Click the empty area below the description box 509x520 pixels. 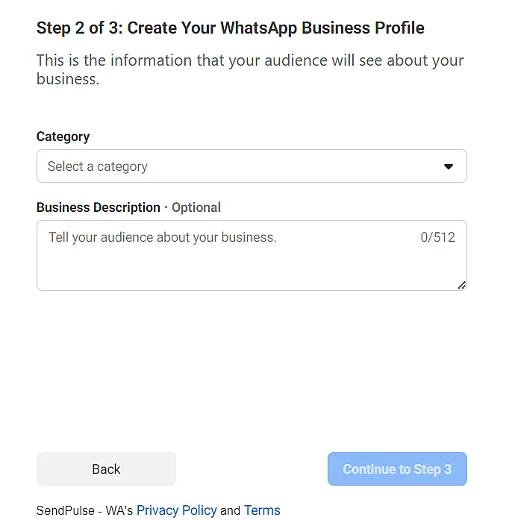click(251, 366)
